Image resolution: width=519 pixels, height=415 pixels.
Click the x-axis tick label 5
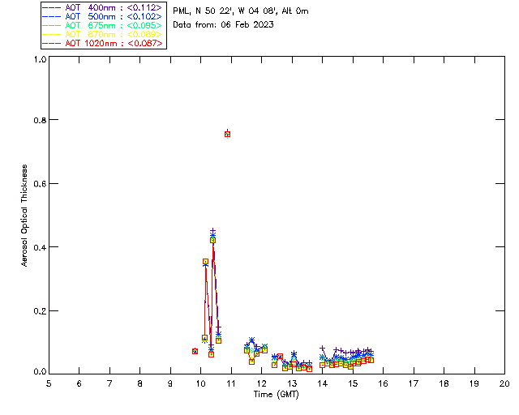point(49,383)
